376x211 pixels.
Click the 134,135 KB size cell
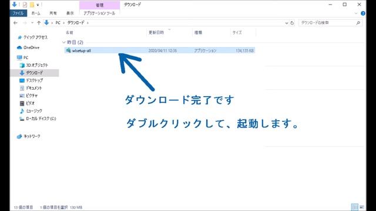pos(244,51)
